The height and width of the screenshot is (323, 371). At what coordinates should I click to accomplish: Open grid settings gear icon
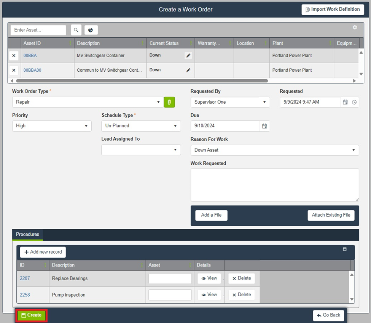355,27
